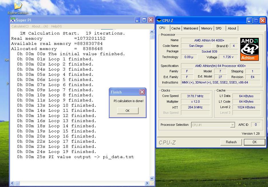This screenshot has width=268, height=187.
Task: Click the horizontal scrollbar thumb in Super PI
Action: click(x=17, y=183)
